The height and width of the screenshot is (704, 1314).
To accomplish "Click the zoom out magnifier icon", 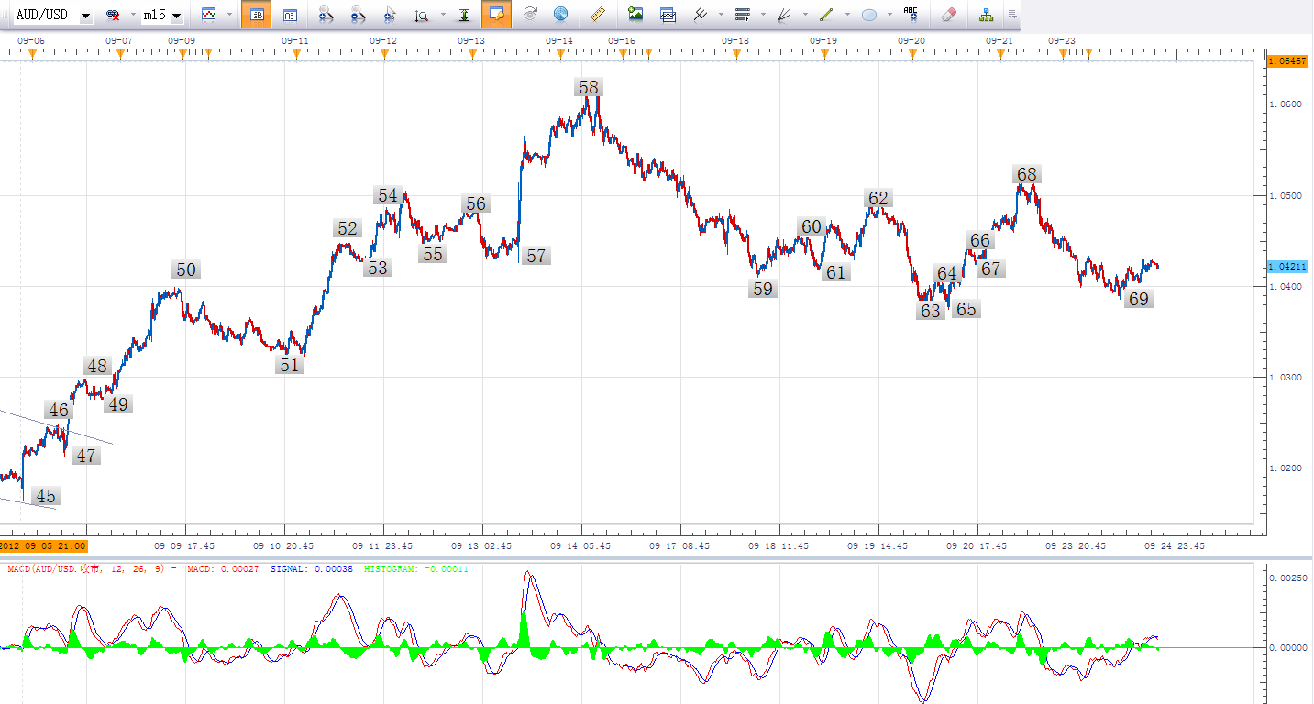I will (358, 15).
